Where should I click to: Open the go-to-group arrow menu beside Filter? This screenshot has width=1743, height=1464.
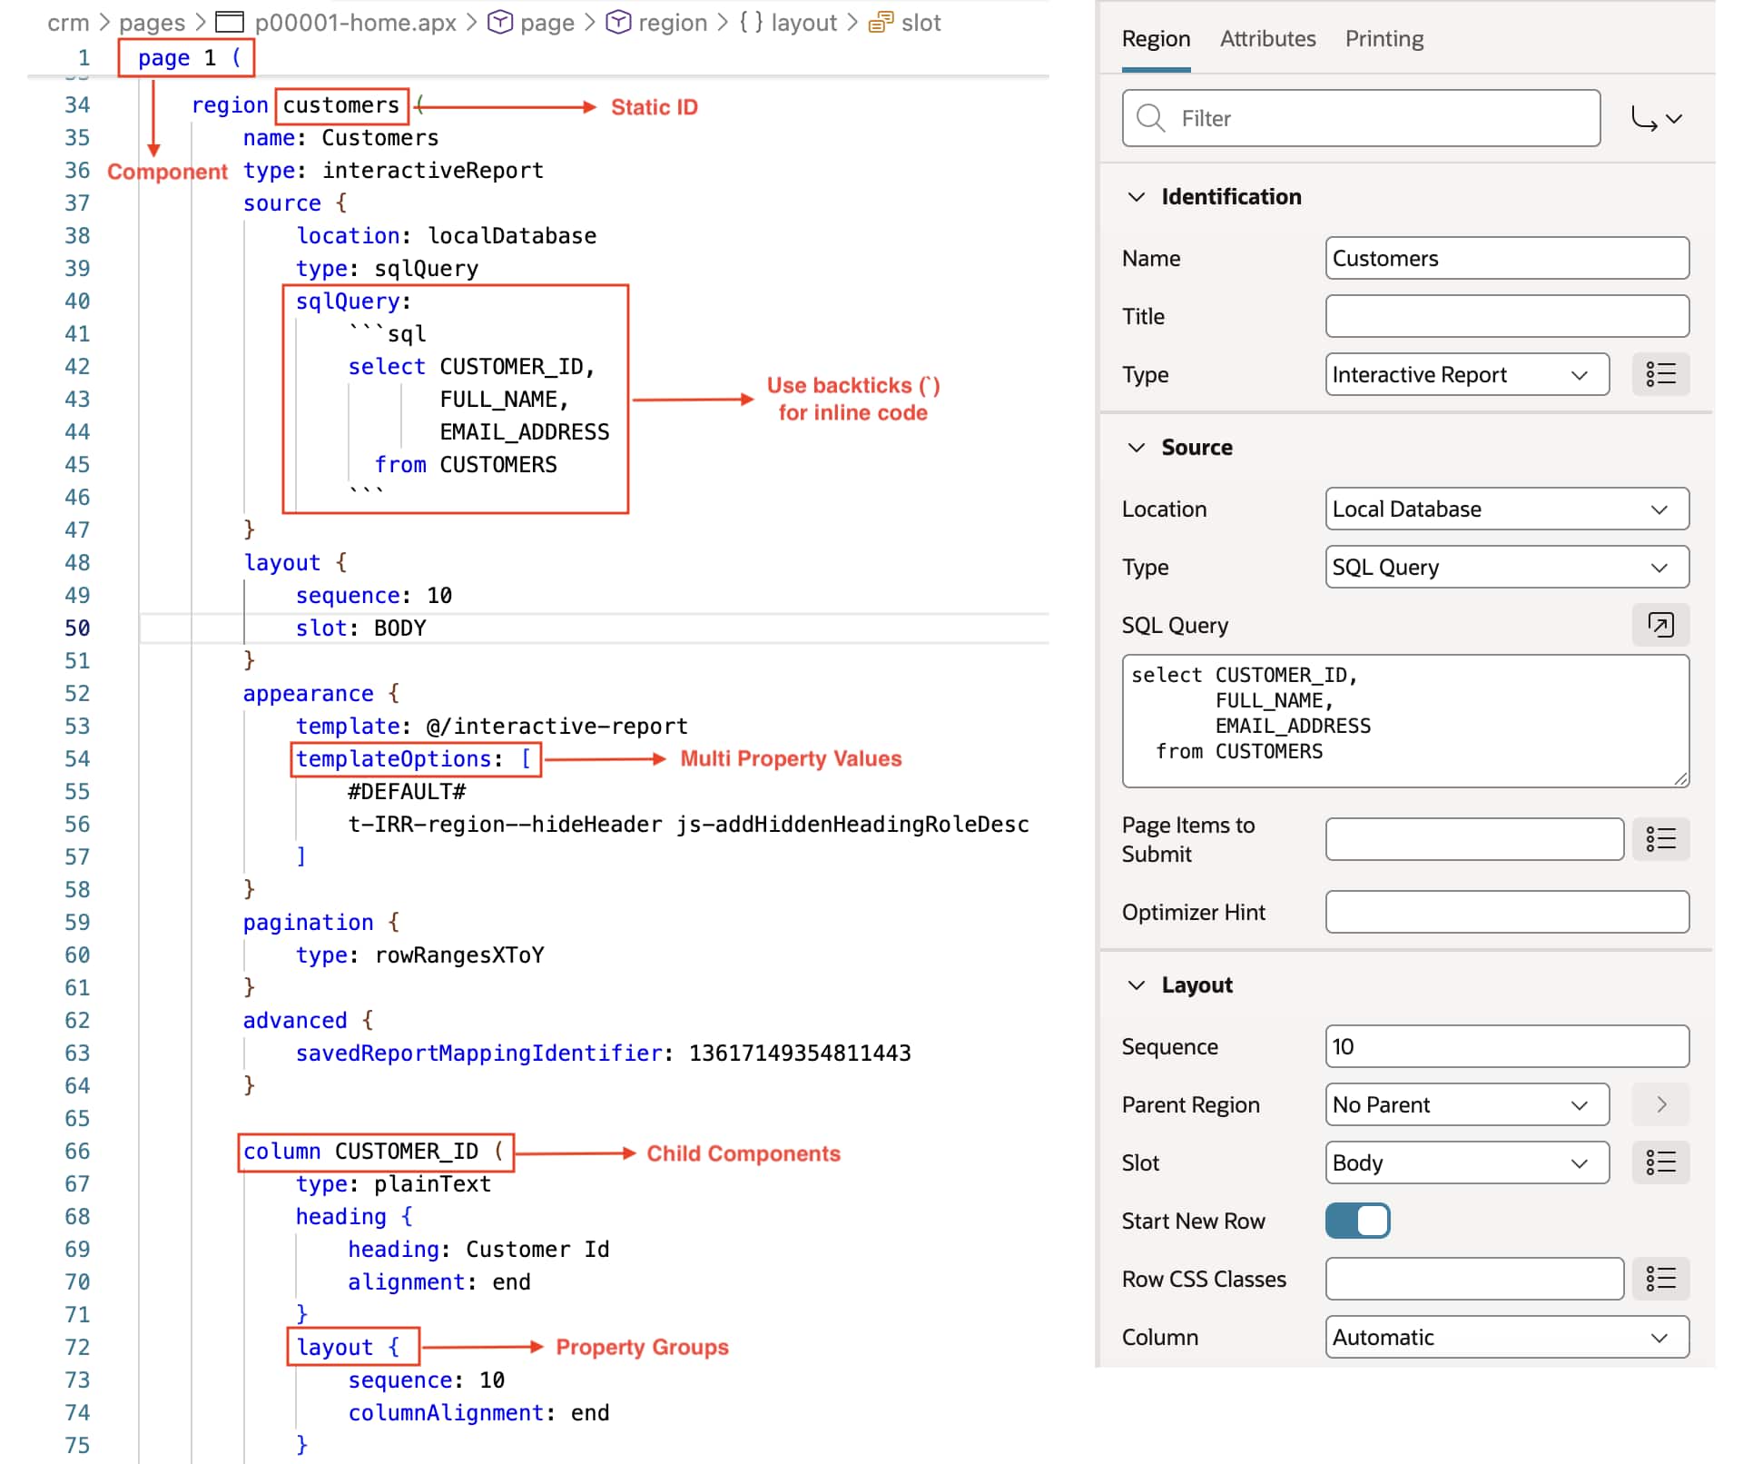click(1657, 118)
